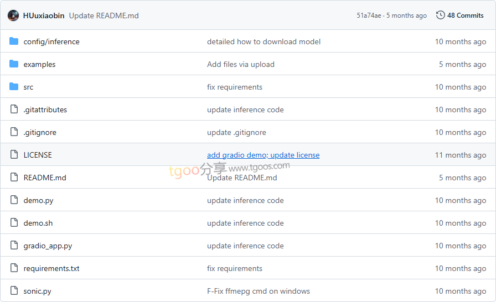Viewport: 496px width, 302px height.
Task: Click the LICENSE file icon
Action: (14, 155)
